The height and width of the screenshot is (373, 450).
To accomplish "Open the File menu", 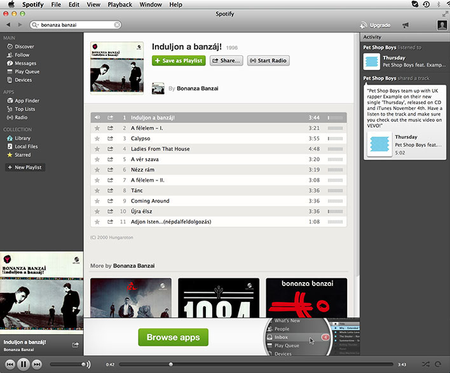I will pyautogui.click(x=56, y=4).
